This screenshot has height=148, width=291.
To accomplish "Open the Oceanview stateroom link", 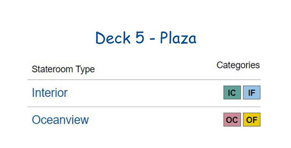I will [60, 120].
